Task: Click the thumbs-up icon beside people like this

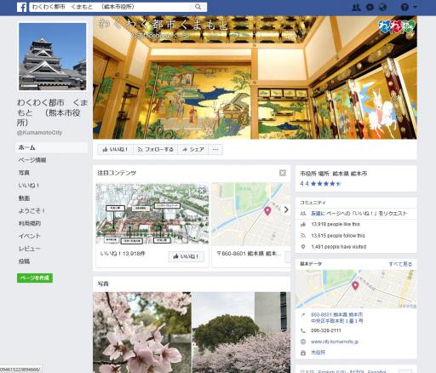Action: pyautogui.click(x=303, y=224)
